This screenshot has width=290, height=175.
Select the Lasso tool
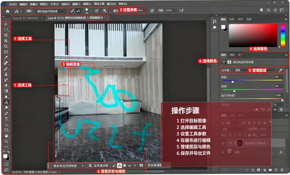pos(6,35)
